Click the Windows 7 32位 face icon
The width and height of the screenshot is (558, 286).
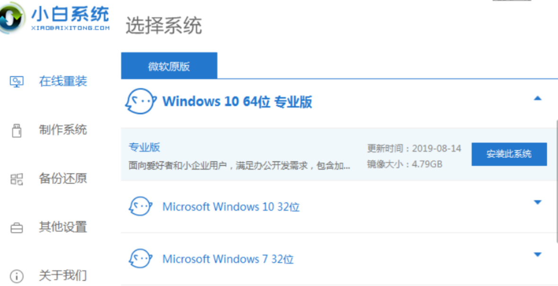[140, 259]
